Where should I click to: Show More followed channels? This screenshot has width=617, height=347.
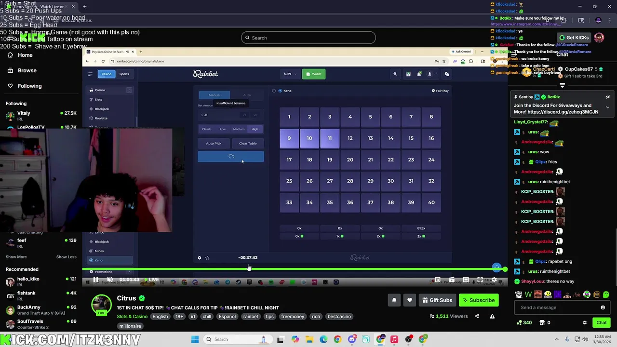pos(16,257)
